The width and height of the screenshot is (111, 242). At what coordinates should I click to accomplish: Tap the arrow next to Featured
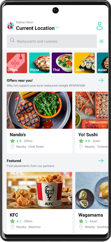point(101,161)
